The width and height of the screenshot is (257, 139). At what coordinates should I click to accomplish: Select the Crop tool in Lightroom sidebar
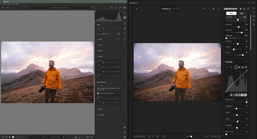coord(124,23)
